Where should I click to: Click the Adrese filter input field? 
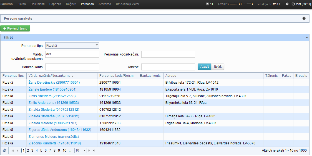click(x=168, y=67)
